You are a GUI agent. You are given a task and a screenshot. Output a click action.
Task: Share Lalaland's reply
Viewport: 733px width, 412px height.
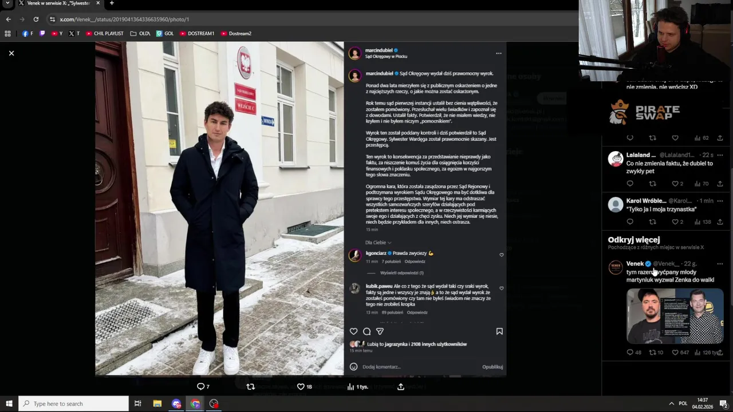pos(720,184)
